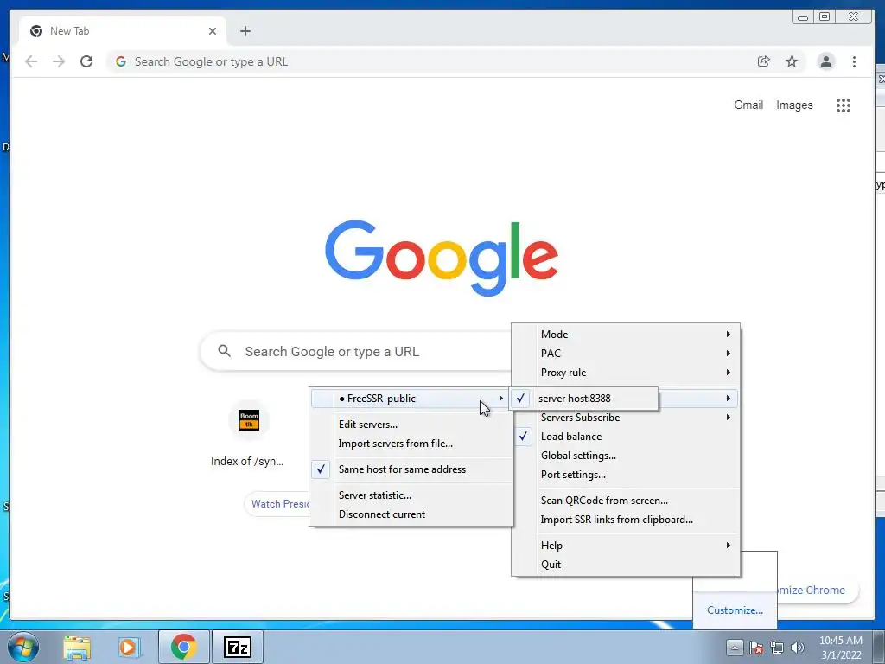
Task: Expand the PAC submenu
Action: (x=626, y=354)
